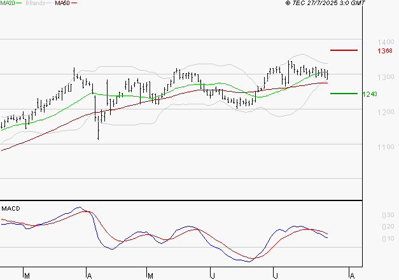Click the red resistance line at 1368
The width and height of the screenshot is (399, 280).
pos(344,50)
